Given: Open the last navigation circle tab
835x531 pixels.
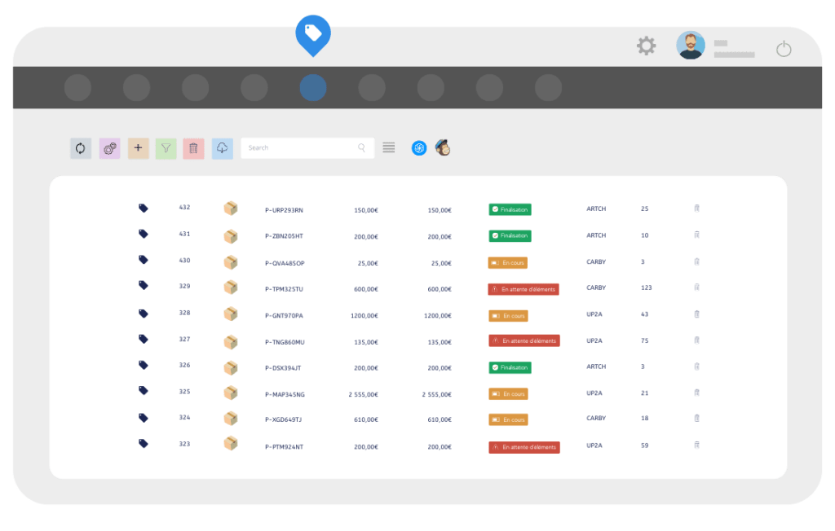Looking at the screenshot, I should coord(547,87).
